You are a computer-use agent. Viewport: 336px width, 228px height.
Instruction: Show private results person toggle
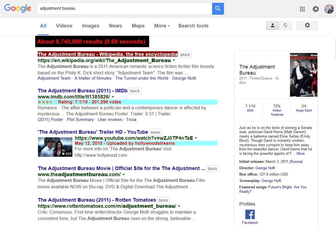pyautogui.click(x=273, y=26)
